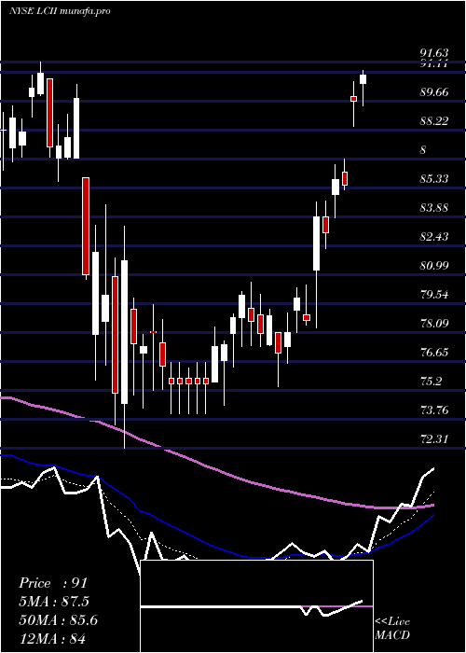466x653 pixels.
Task: Click the 89.66 price level label
Action: (x=434, y=92)
